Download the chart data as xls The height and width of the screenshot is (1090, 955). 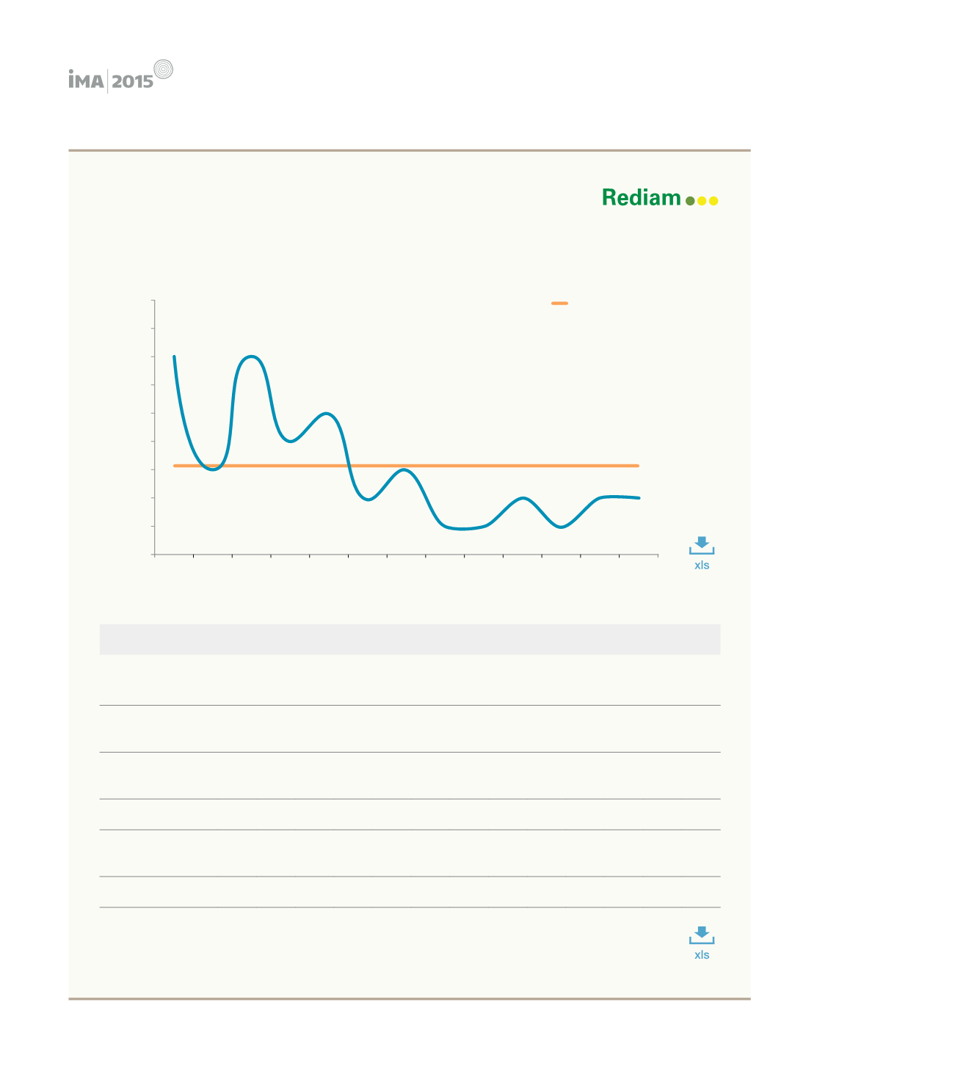click(x=701, y=553)
